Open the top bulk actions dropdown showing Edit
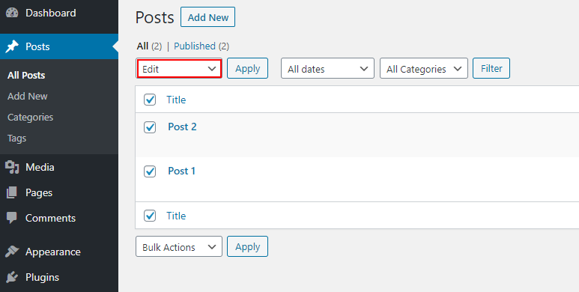The height and width of the screenshot is (292, 579). pos(179,69)
